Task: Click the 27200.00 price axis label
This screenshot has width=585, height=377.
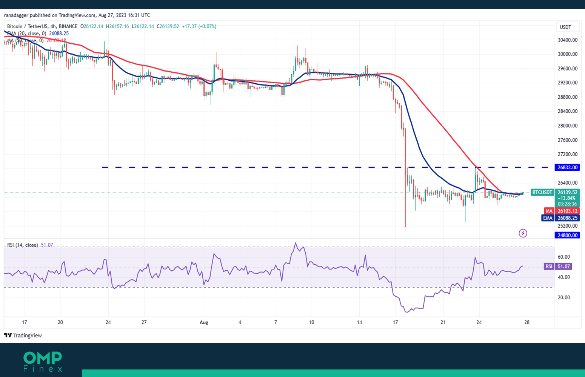Action: coord(568,154)
